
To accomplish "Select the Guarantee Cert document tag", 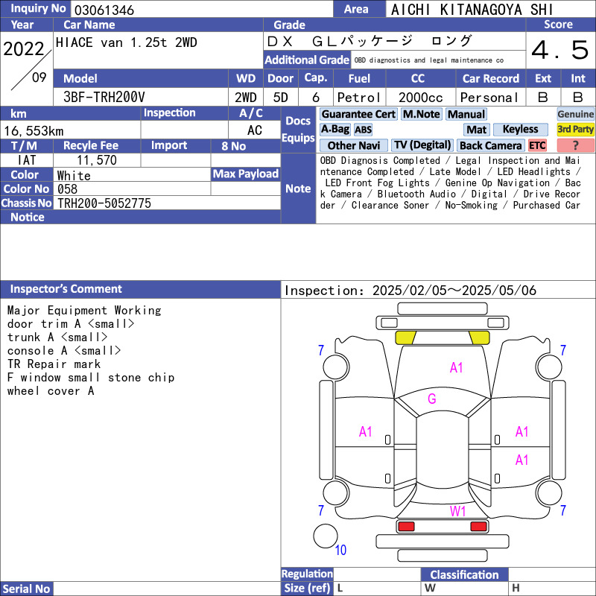I will tap(358, 114).
